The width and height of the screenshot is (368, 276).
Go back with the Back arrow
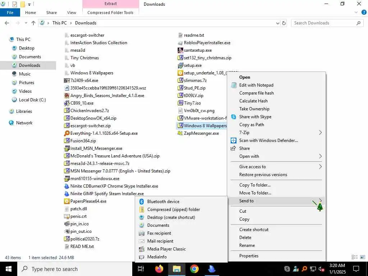tap(7, 23)
